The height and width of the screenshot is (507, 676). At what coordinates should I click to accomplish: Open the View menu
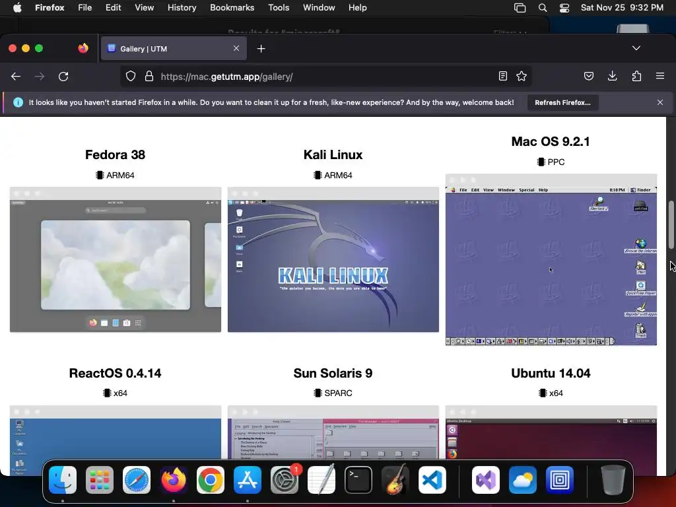click(x=144, y=7)
